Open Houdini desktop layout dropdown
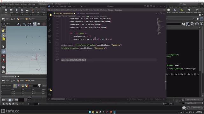The height and width of the screenshot is (114, 204). (x=46, y=4)
